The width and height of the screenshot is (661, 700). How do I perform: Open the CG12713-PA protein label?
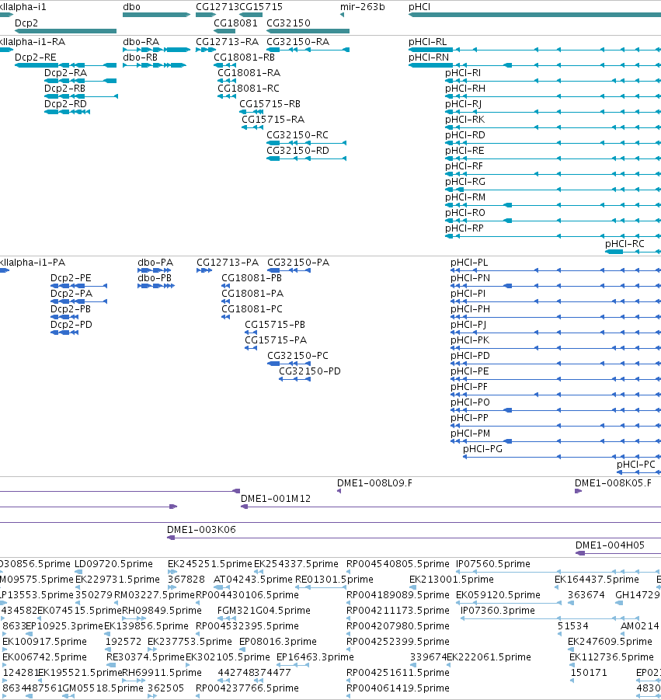tap(228, 263)
